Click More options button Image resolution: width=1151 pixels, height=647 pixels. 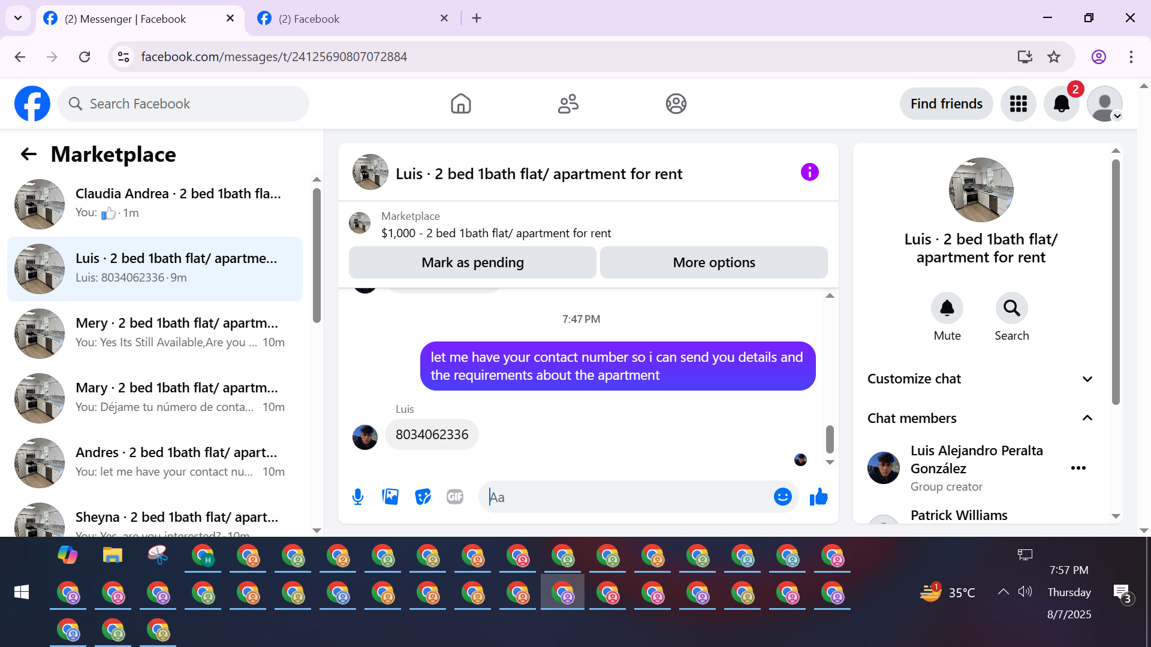[x=714, y=262]
